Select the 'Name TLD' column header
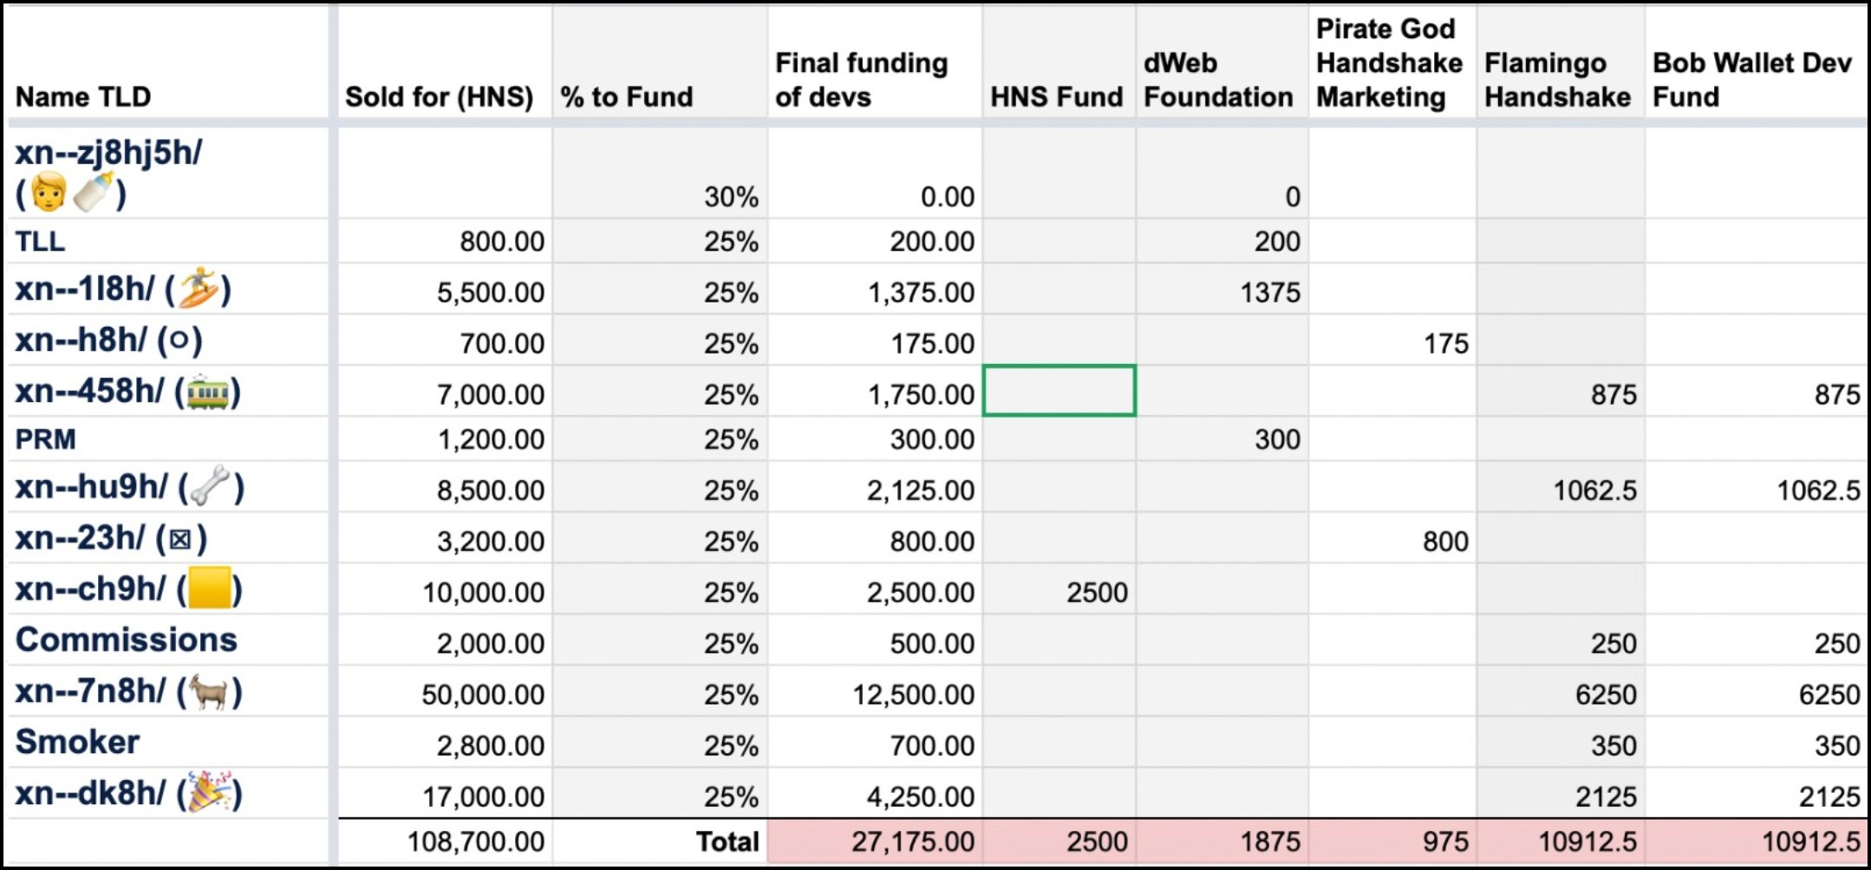 coord(83,96)
